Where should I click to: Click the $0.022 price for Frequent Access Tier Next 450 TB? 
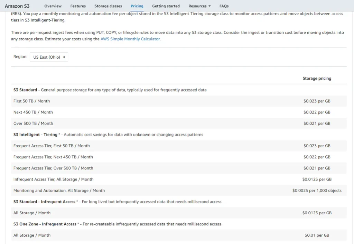[317, 157]
